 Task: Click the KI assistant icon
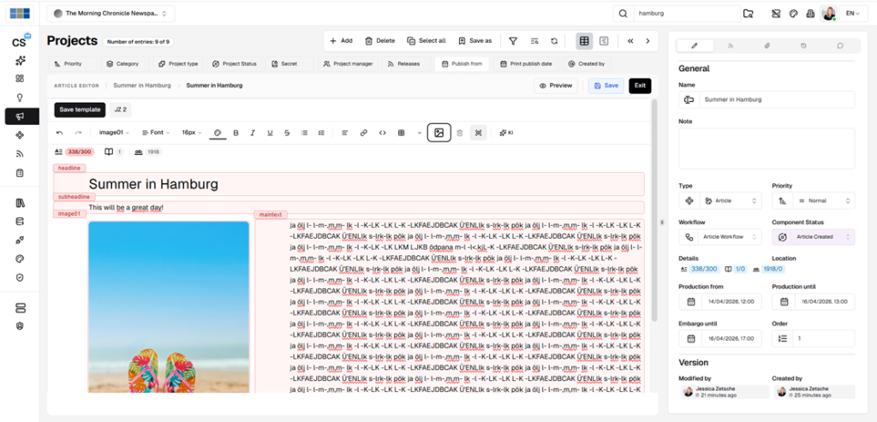coord(505,133)
